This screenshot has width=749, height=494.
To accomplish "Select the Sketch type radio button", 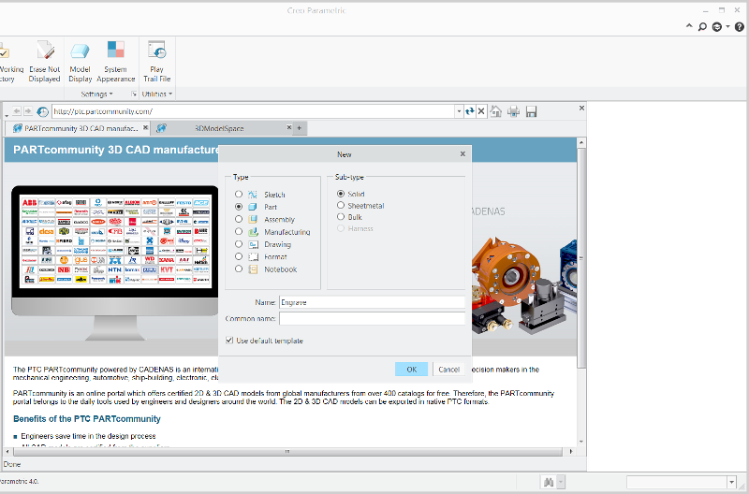I will point(239,195).
